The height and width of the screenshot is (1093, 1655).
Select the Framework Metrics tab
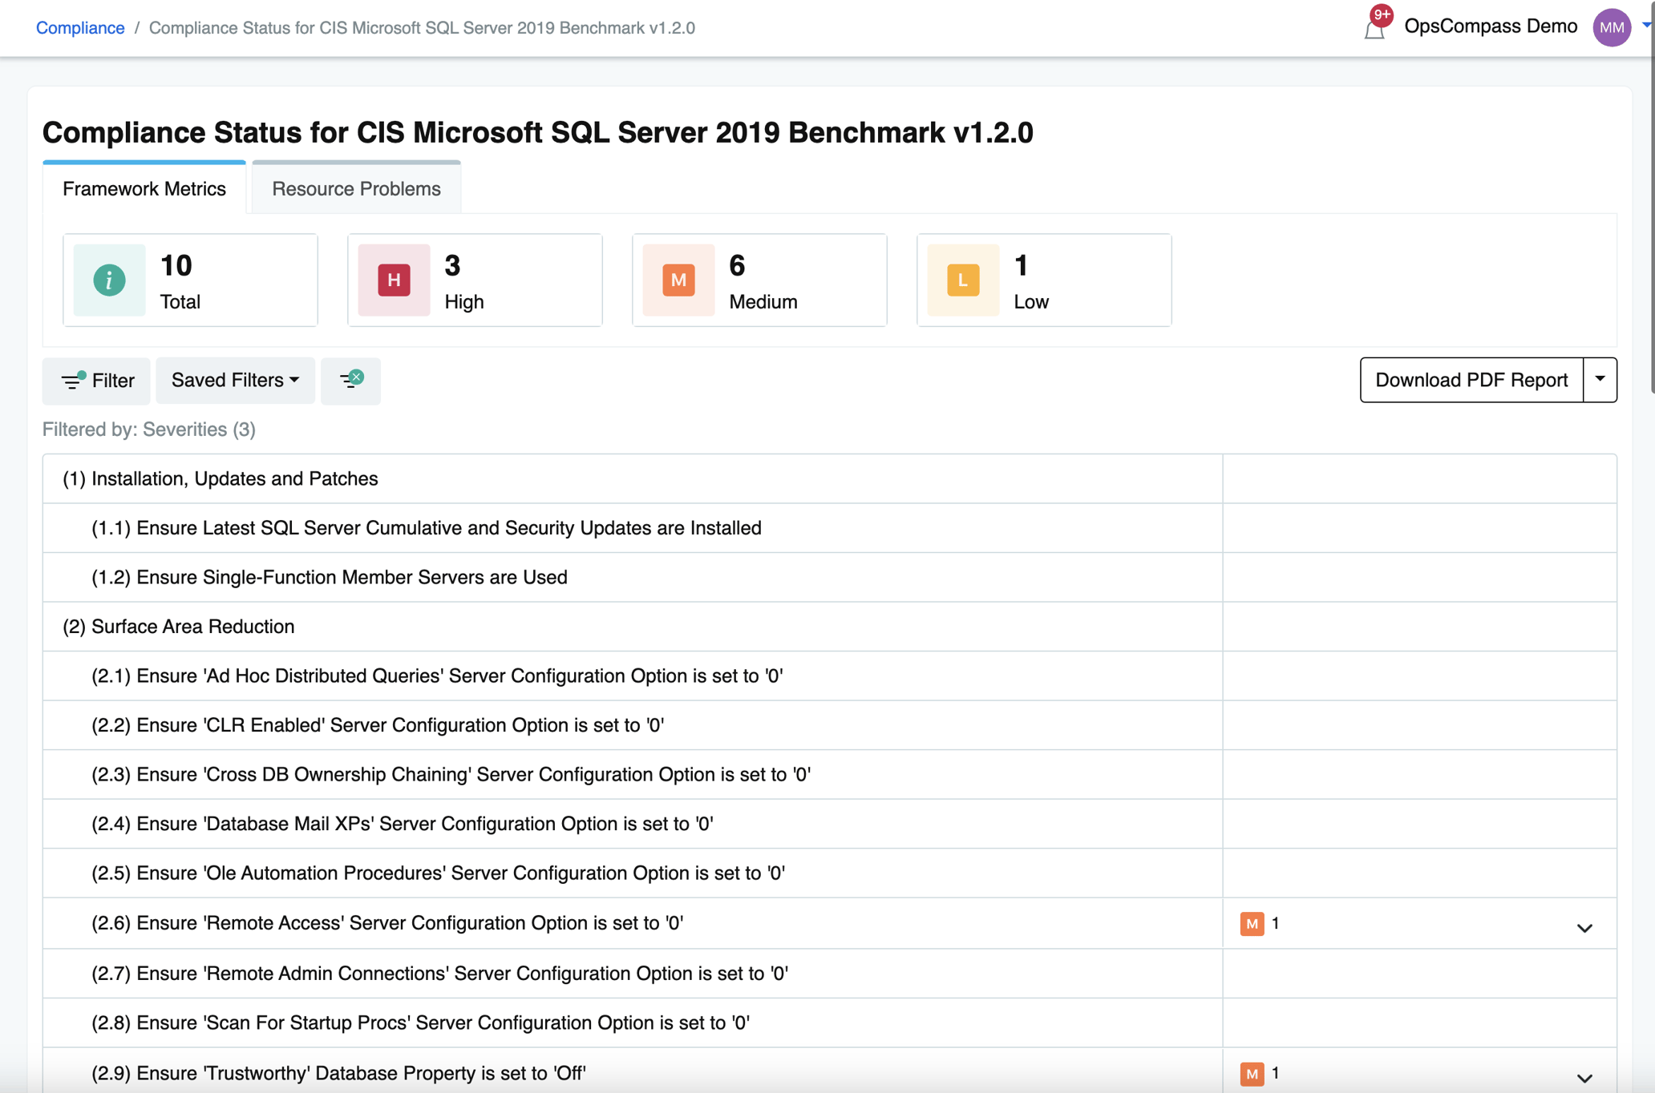coord(144,189)
